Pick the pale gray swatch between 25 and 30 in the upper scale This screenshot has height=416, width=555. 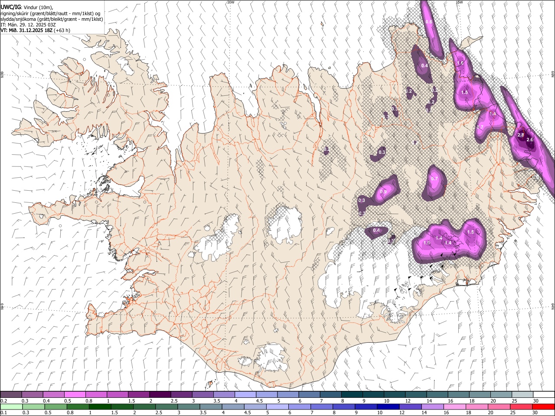coord(522,395)
